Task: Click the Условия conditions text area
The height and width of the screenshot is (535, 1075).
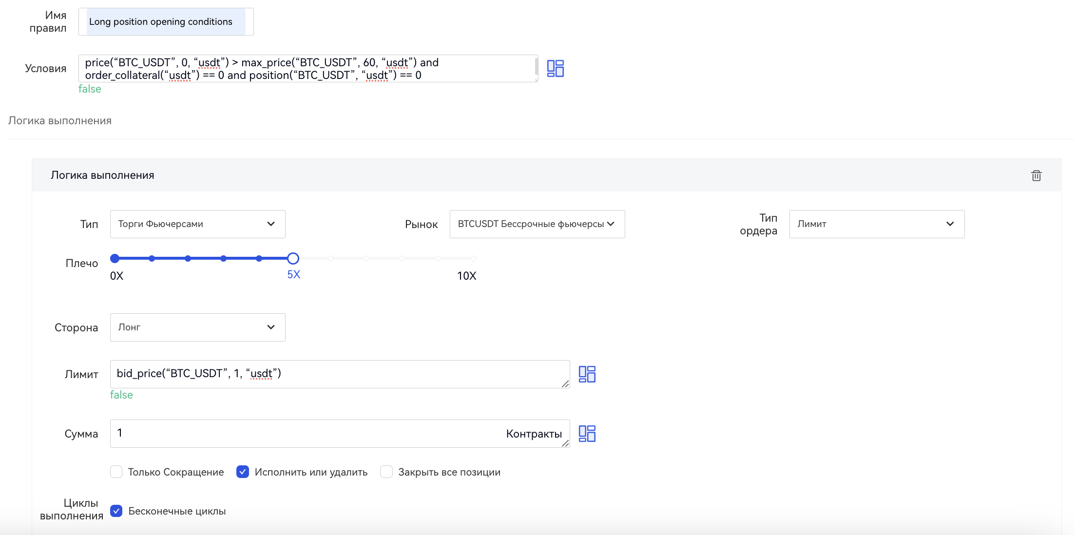Action: click(x=307, y=68)
